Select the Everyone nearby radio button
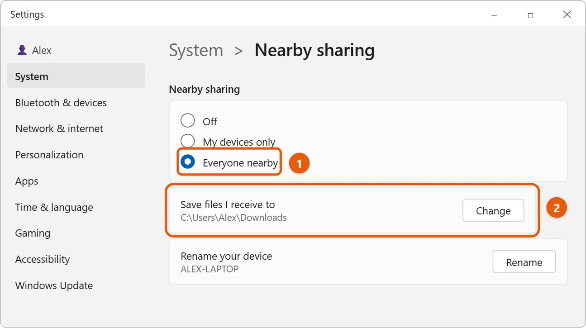This screenshot has height=328, width=586. [x=187, y=162]
